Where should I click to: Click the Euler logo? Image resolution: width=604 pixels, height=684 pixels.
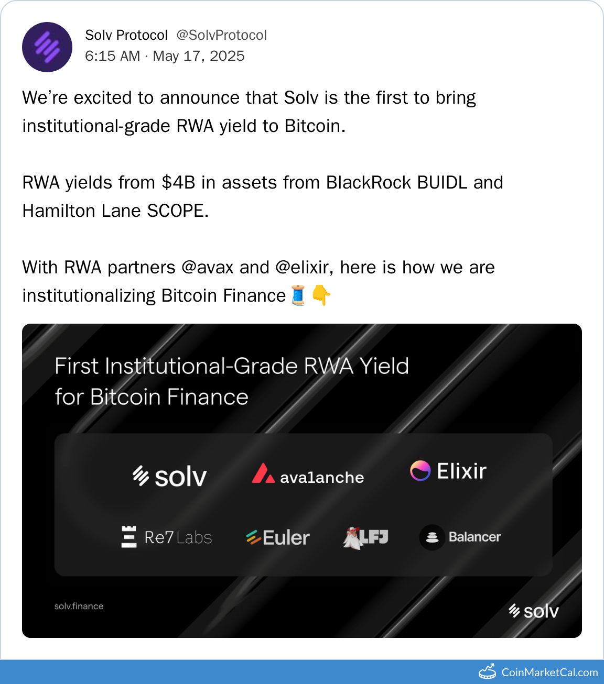coord(278,537)
